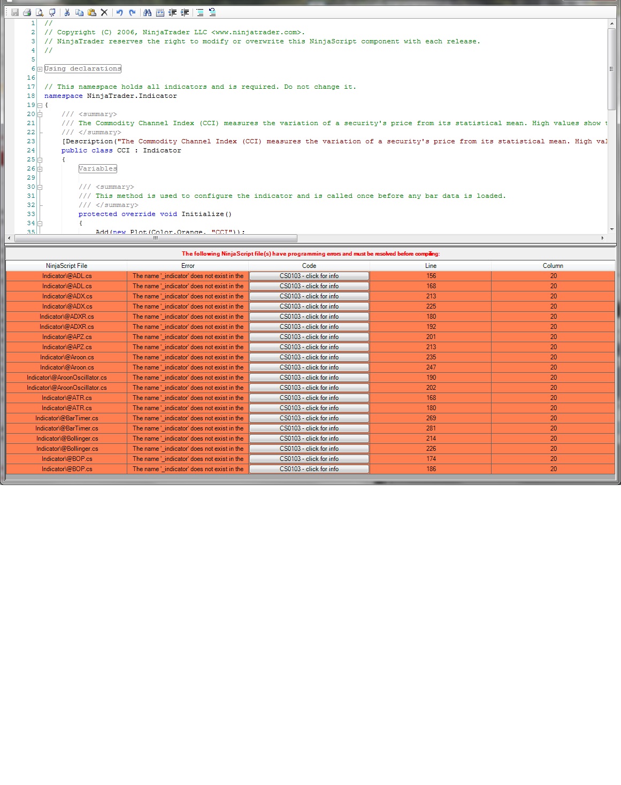The height and width of the screenshot is (785, 621).
Task: Open CS0103 info for Aroon.cs line 247
Action: (x=309, y=367)
